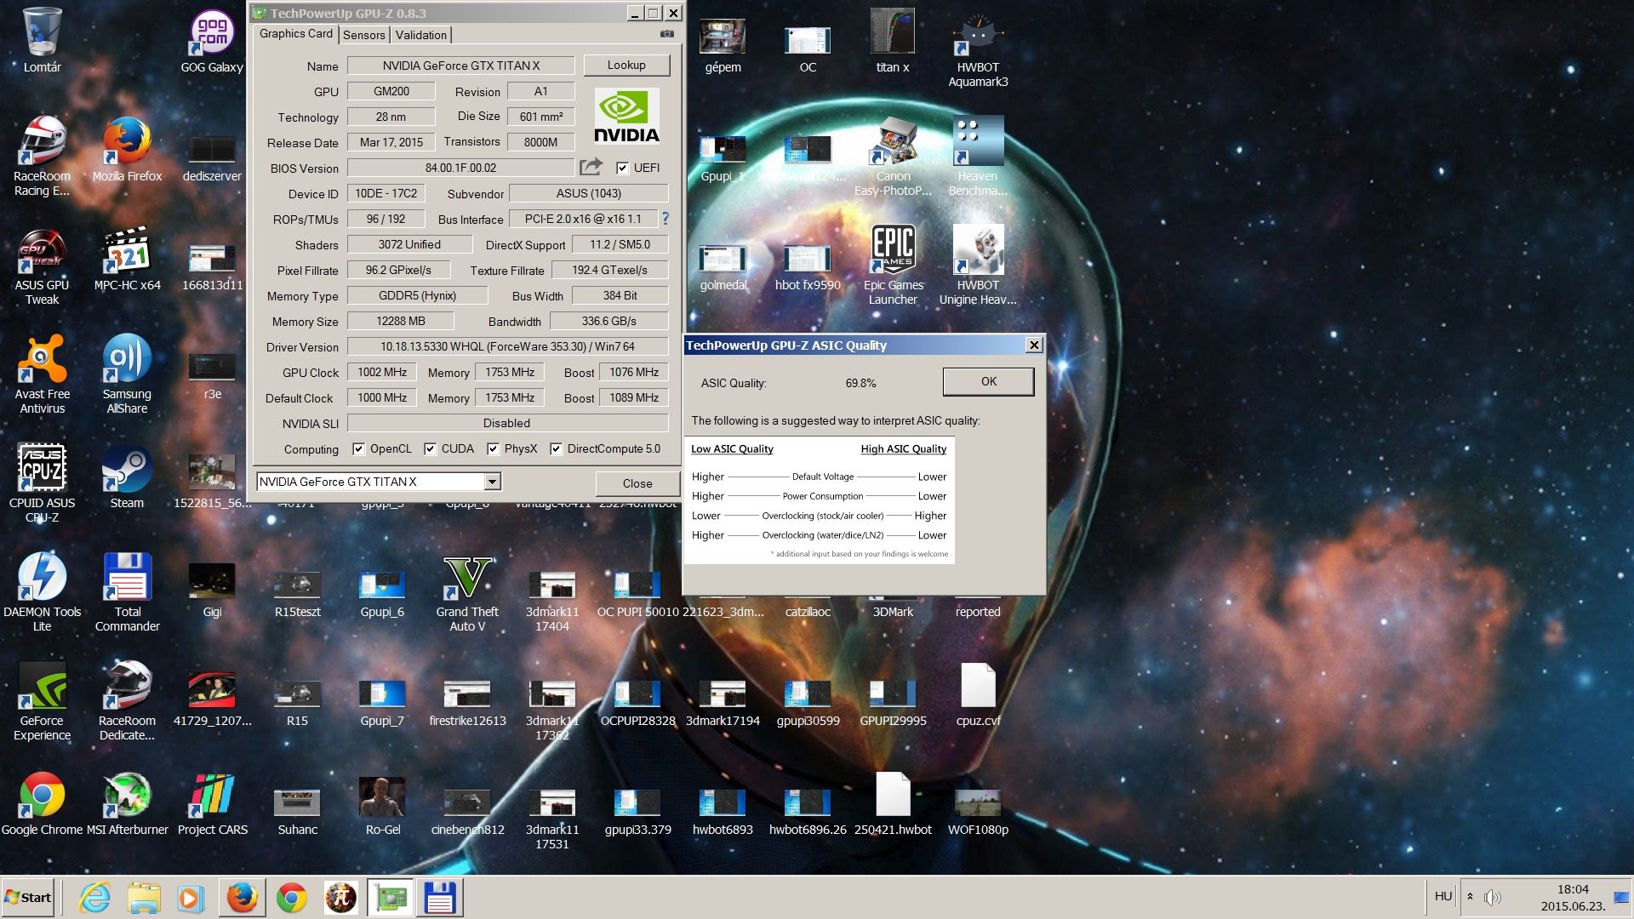Open Heaven Benchmark desktop icon
1634x919 pixels.
[978, 156]
